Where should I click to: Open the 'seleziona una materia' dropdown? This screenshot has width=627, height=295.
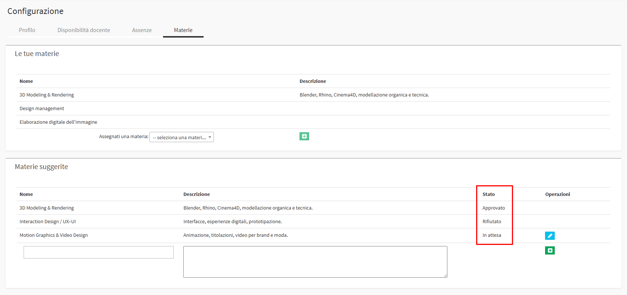pyautogui.click(x=181, y=137)
